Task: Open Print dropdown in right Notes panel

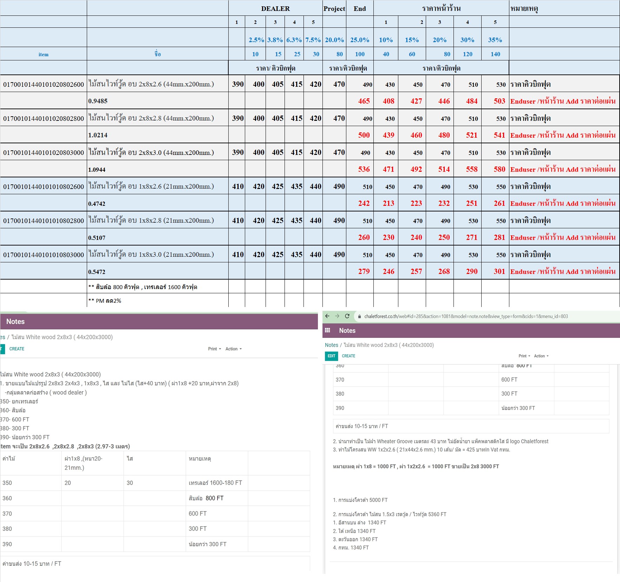Action: coord(524,356)
